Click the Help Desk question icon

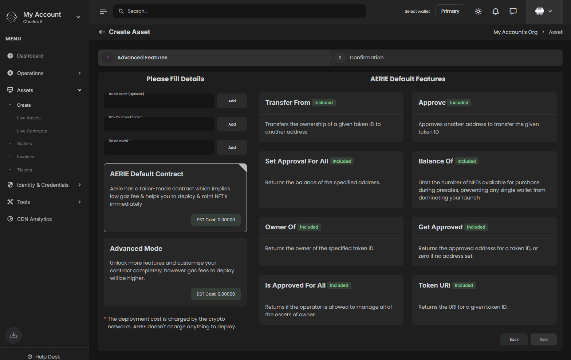pyautogui.click(x=30, y=357)
